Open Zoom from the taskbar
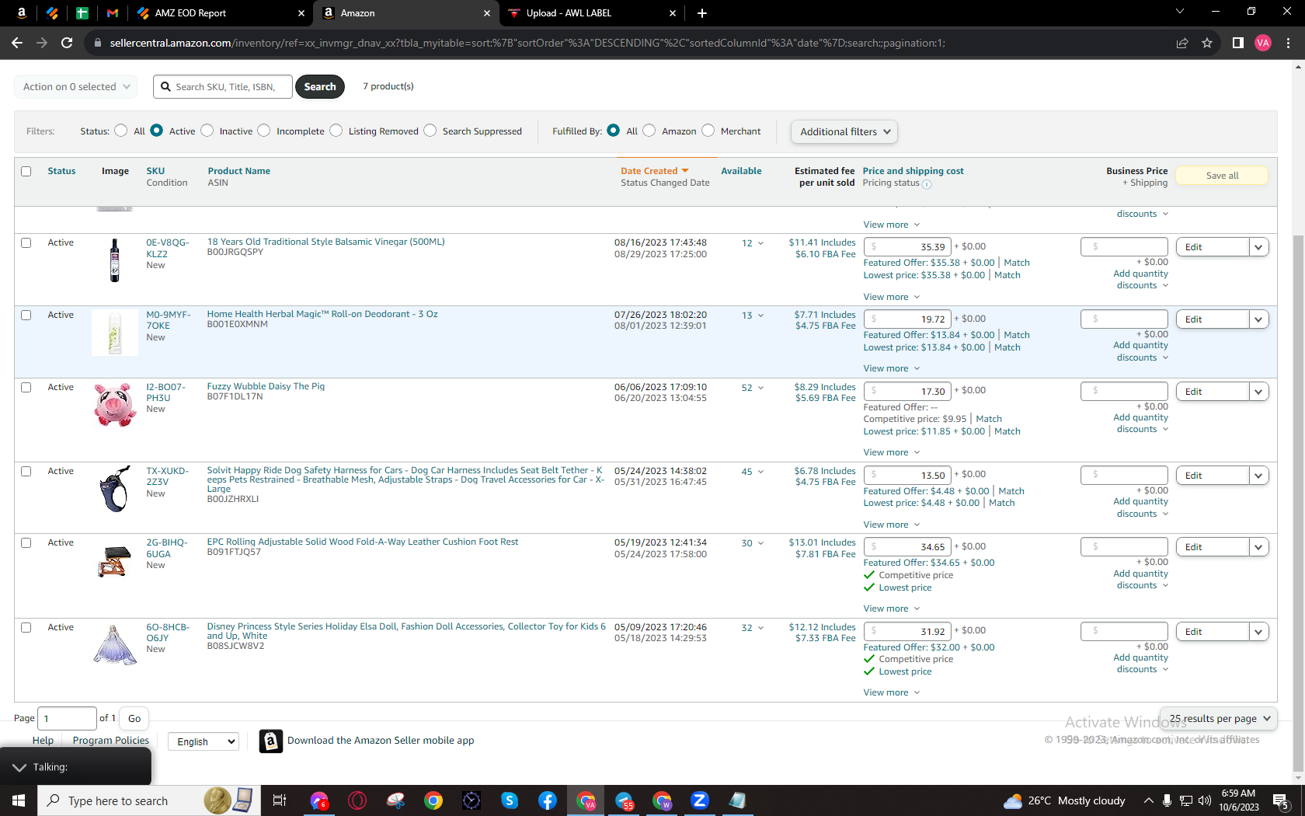1305x816 pixels. pyautogui.click(x=700, y=800)
